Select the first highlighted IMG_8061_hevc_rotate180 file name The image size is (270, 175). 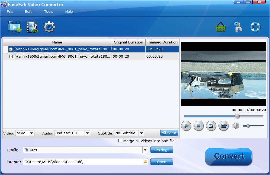tap(62, 49)
